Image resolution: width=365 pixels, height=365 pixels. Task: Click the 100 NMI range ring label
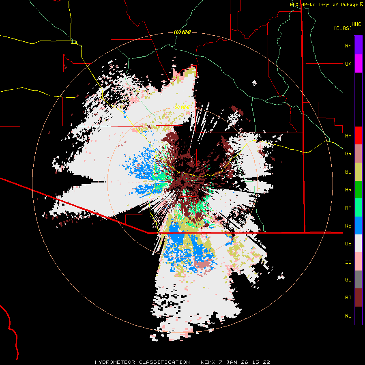click(182, 32)
